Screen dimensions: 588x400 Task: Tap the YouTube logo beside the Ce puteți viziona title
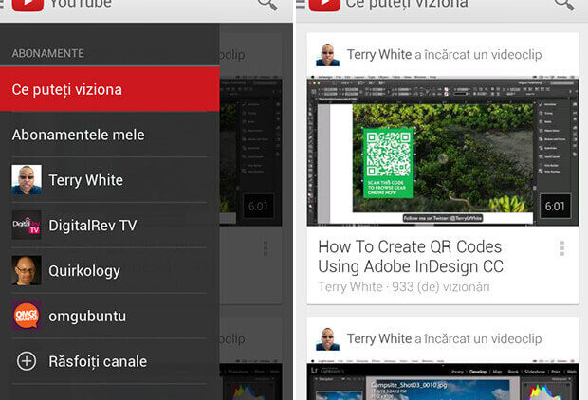[x=323, y=5]
